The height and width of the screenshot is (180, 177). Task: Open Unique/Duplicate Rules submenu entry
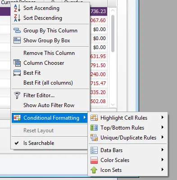click(x=128, y=138)
